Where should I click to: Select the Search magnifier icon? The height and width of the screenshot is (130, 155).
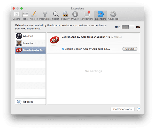[56, 15]
